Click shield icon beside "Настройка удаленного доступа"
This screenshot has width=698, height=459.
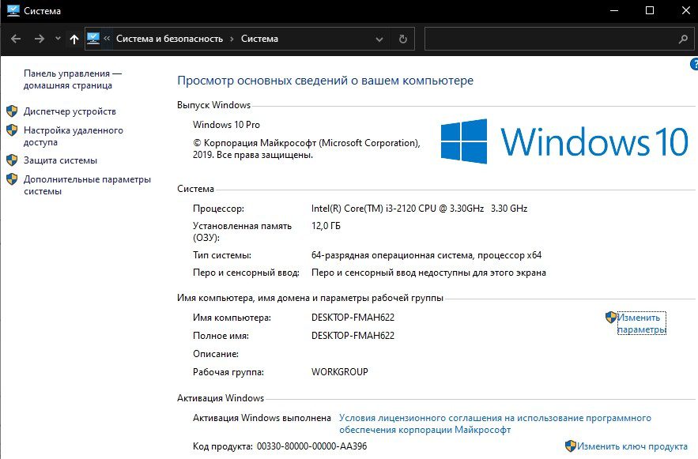coord(12,130)
